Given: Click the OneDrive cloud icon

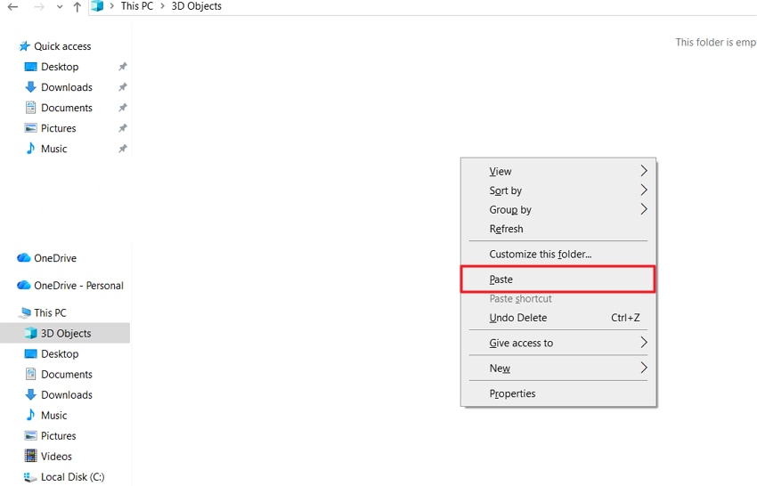Looking at the screenshot, I should (24, 258).
